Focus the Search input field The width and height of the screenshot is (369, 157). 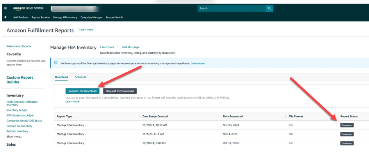[x=232, y=9]
